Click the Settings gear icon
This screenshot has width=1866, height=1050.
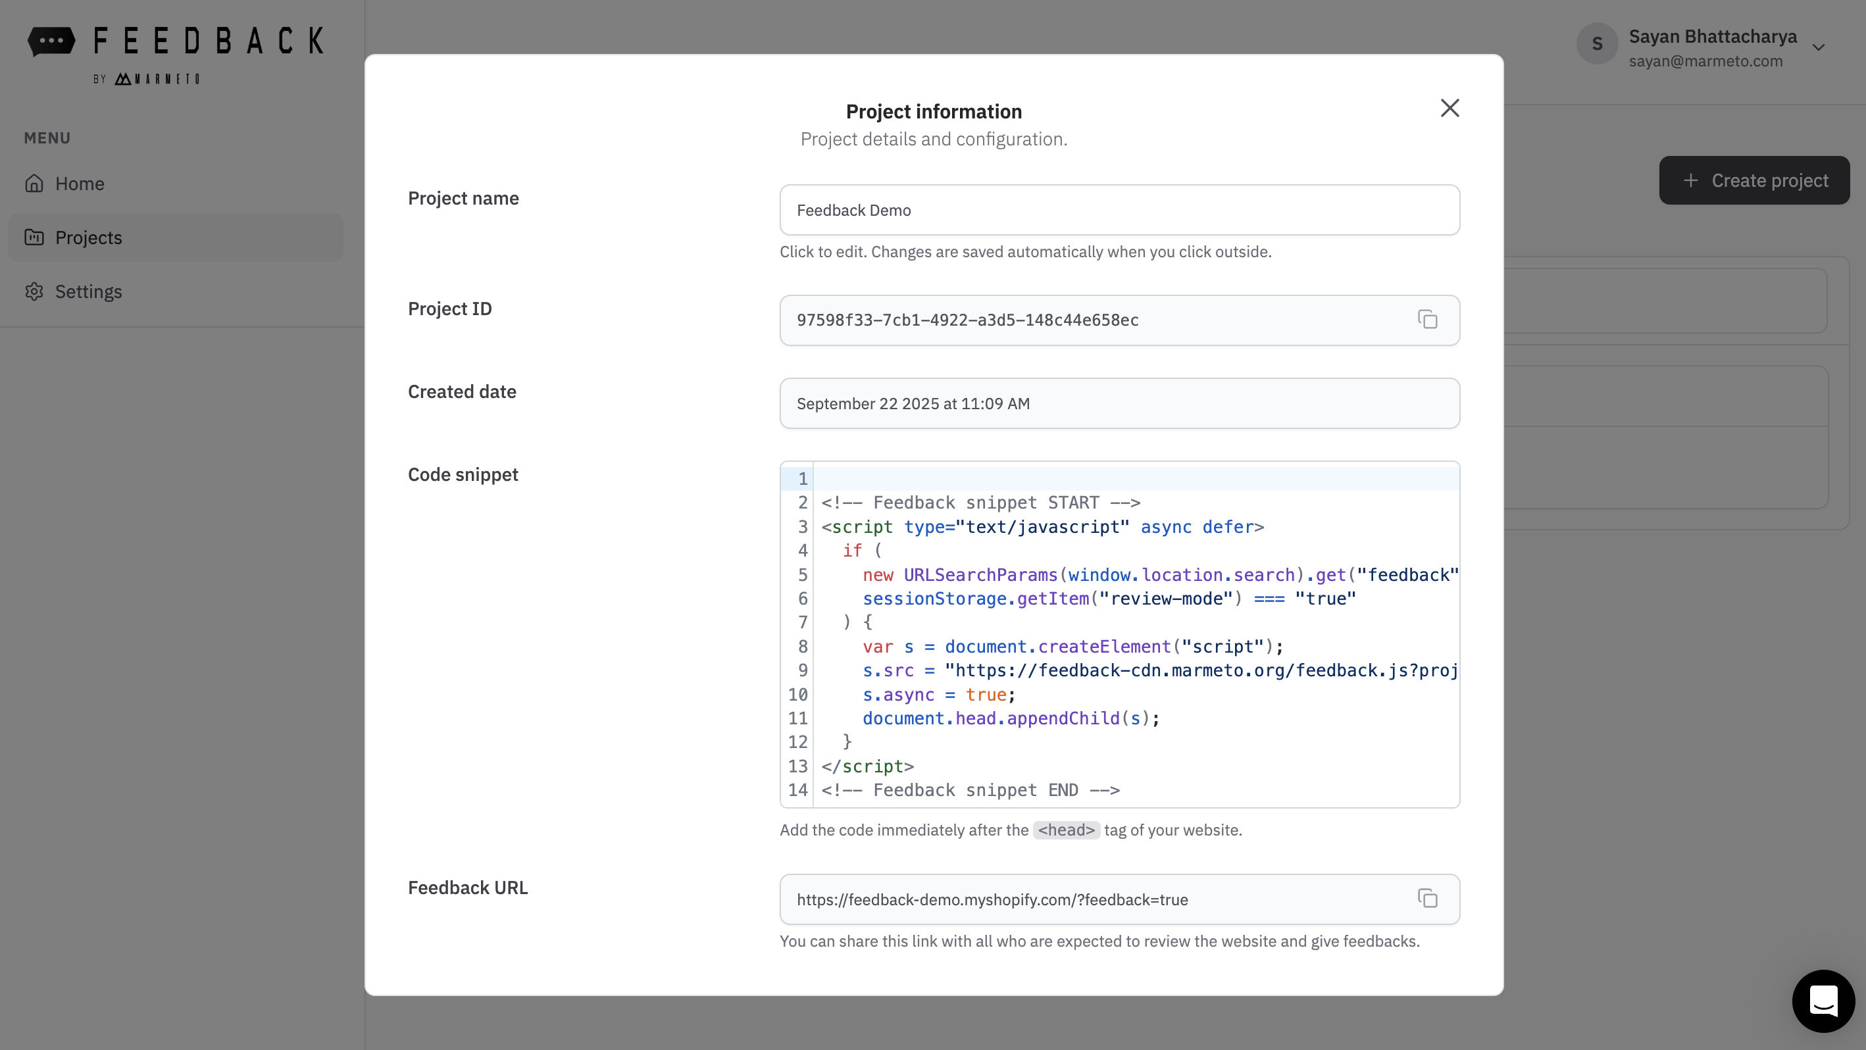[x=34, y=291]
